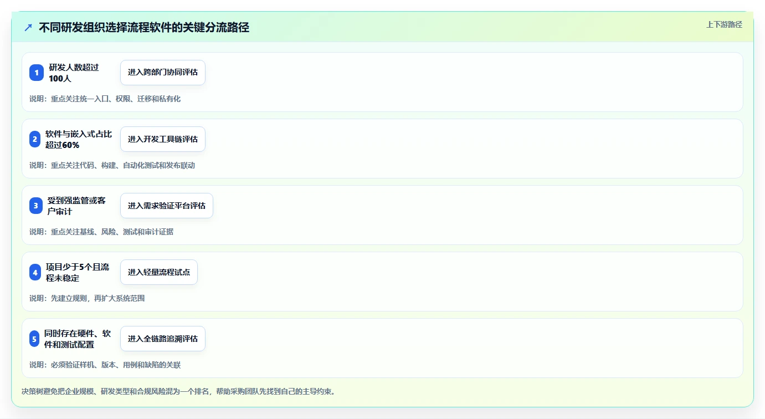The width and height of the screenshot is (765, 419).
Task: Click the note 说明：重点关注基线、风险、测试和审计证据
Action: (x=101, y=232)
